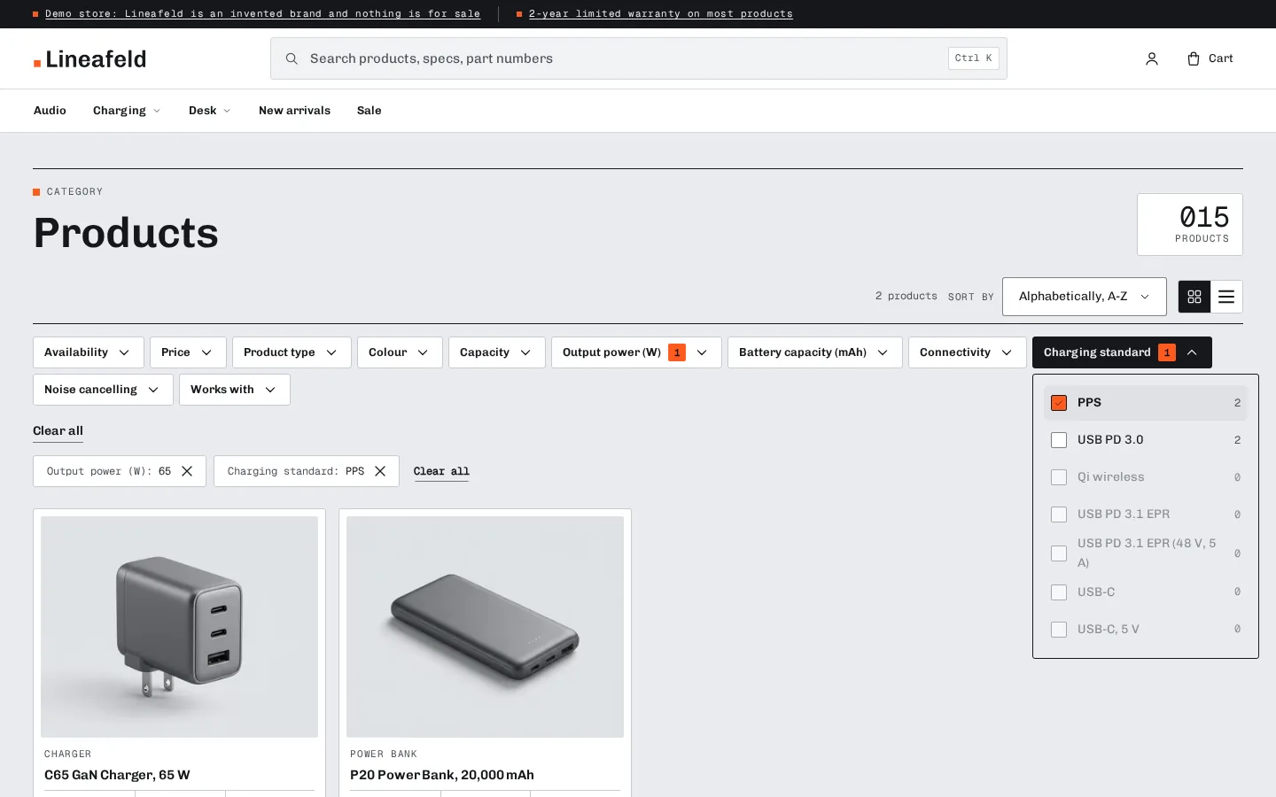Open the Cart from the header
This screenshot has height=797, width=1276.
tap(1210, 58)
